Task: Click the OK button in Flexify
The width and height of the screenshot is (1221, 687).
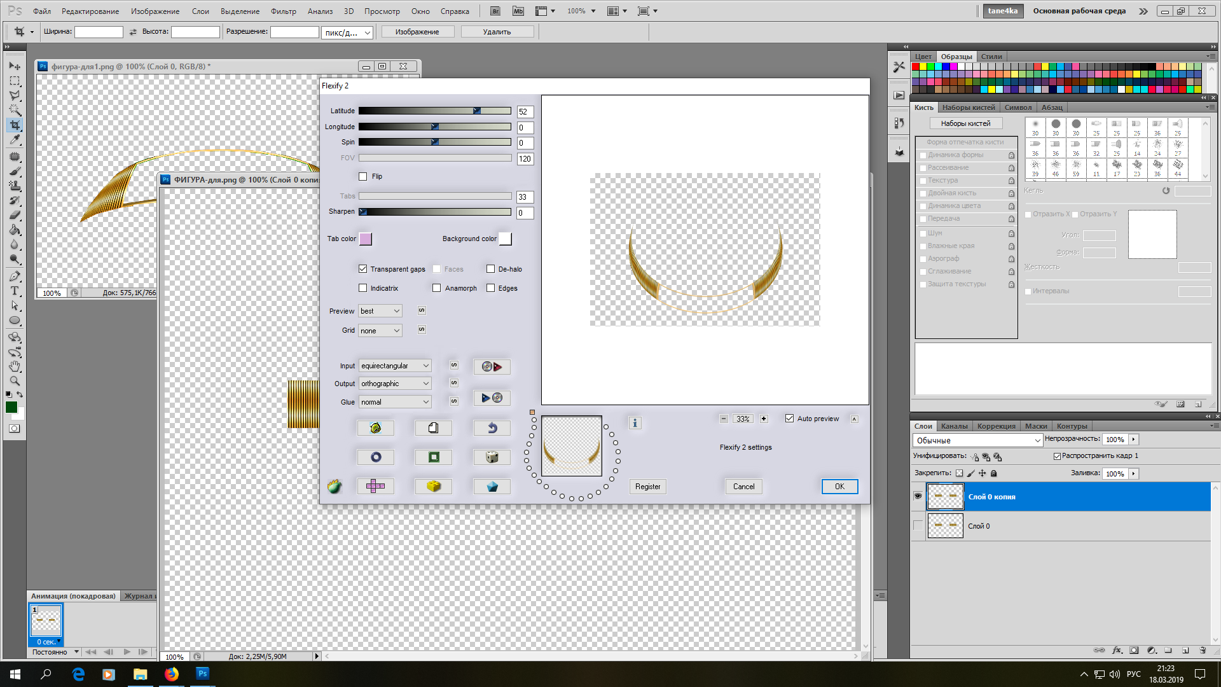Action: tap(839, 487)
